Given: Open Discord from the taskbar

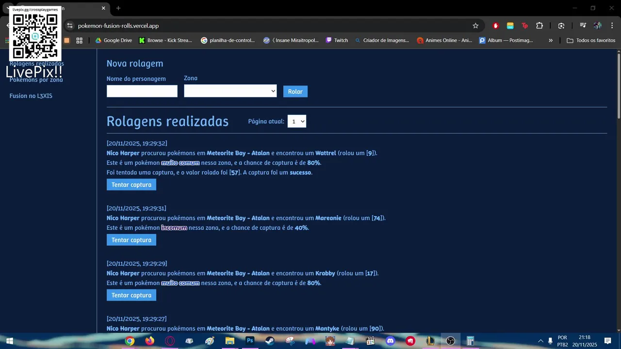Looking at the screenshot, I should (x=390, y=341).
